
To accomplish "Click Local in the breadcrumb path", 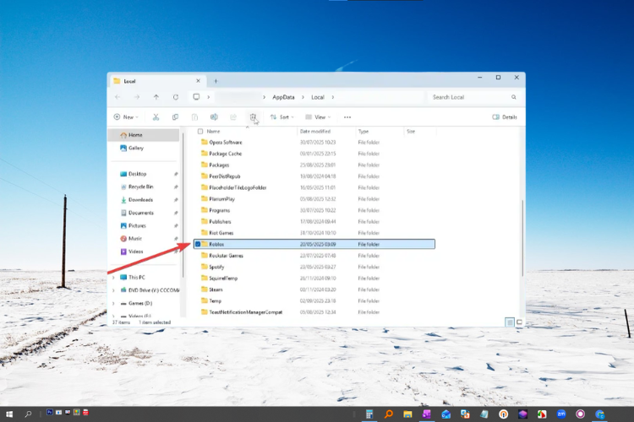I will click(318, 97).
